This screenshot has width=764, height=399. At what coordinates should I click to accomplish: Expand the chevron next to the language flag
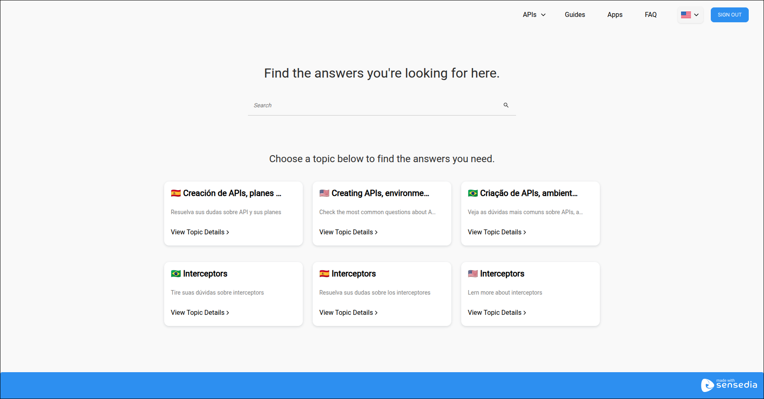pos(696,14)
